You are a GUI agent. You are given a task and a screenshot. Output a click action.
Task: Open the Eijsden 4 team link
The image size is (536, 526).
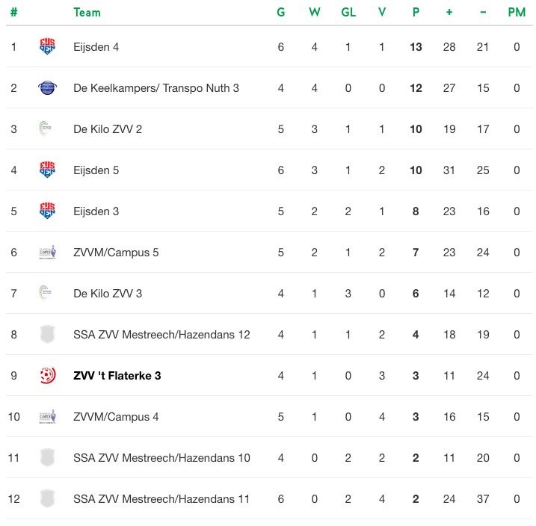(x=96, y=47)
